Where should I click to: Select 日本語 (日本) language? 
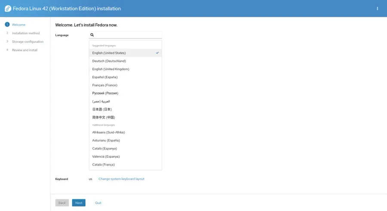[x=126, y=109]
